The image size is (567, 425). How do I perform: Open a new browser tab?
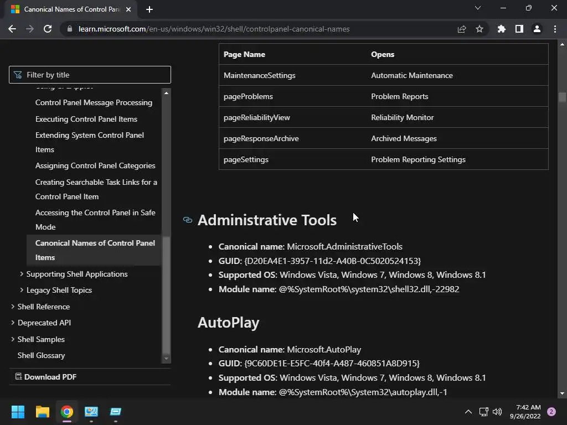(150, 9)
